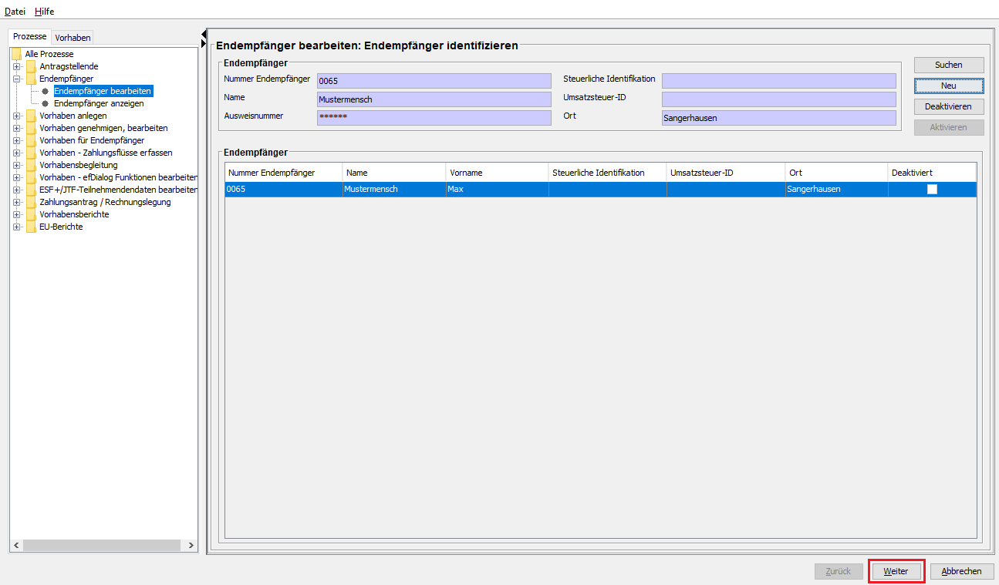
Task: Click the Vorhabensbegleitung folder icon
Action: pos(31,165)
